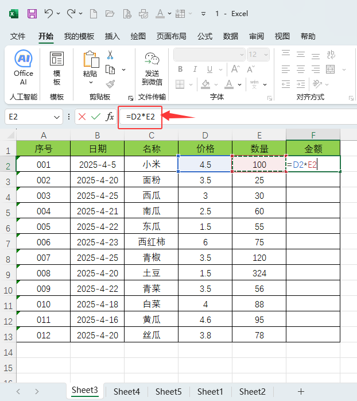Toggle center horizontal alignment
The height and width of the screenshot is (401, 357).
click(301, 70)
